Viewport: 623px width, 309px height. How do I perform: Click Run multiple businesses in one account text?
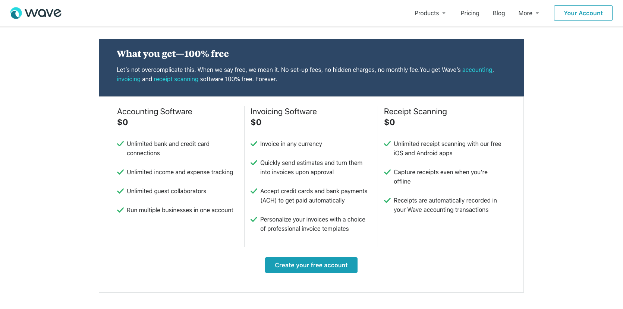click(x=180, y=210)
